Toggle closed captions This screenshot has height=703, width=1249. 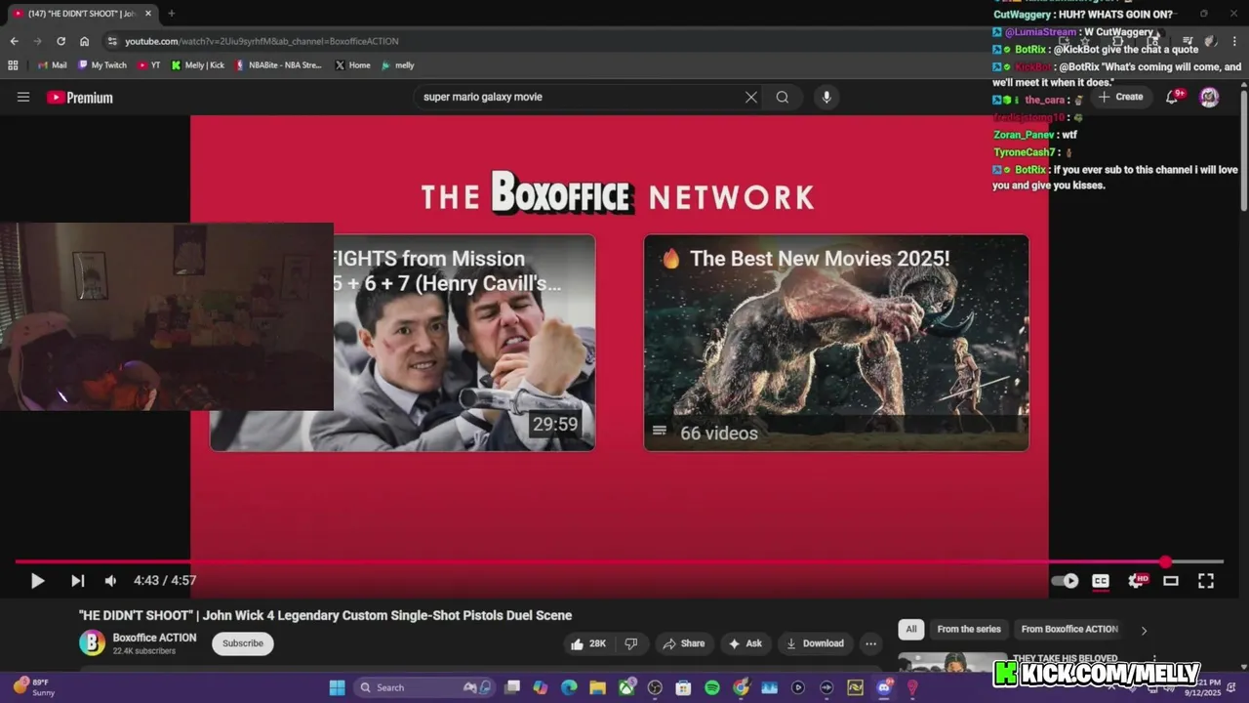point(1101,581)
